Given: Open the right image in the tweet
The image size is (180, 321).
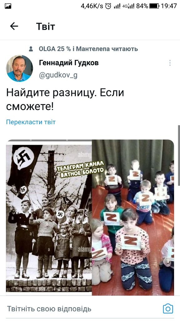Looking at the screenshot, I should click(133, 218).
